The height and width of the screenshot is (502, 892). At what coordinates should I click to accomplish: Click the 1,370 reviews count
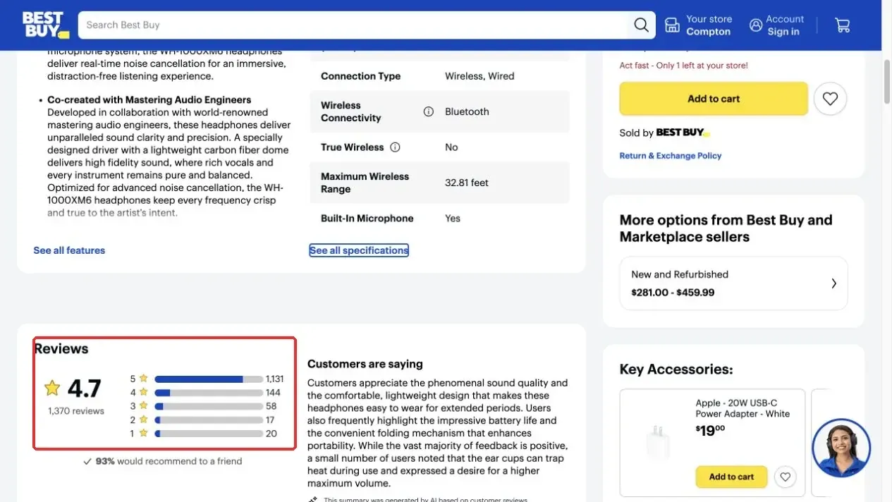(76, 411)
